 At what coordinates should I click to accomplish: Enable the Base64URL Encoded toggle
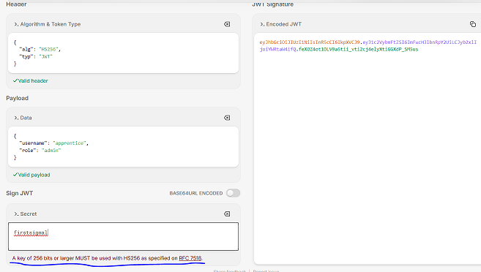tap(233, 193)
